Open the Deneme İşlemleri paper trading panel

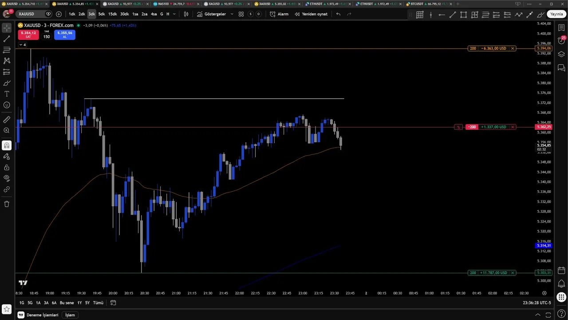38,315
